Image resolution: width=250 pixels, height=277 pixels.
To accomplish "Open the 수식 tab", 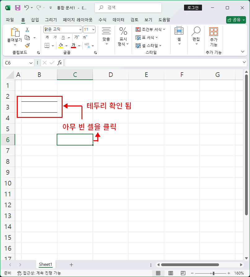I will coord(102,20).
